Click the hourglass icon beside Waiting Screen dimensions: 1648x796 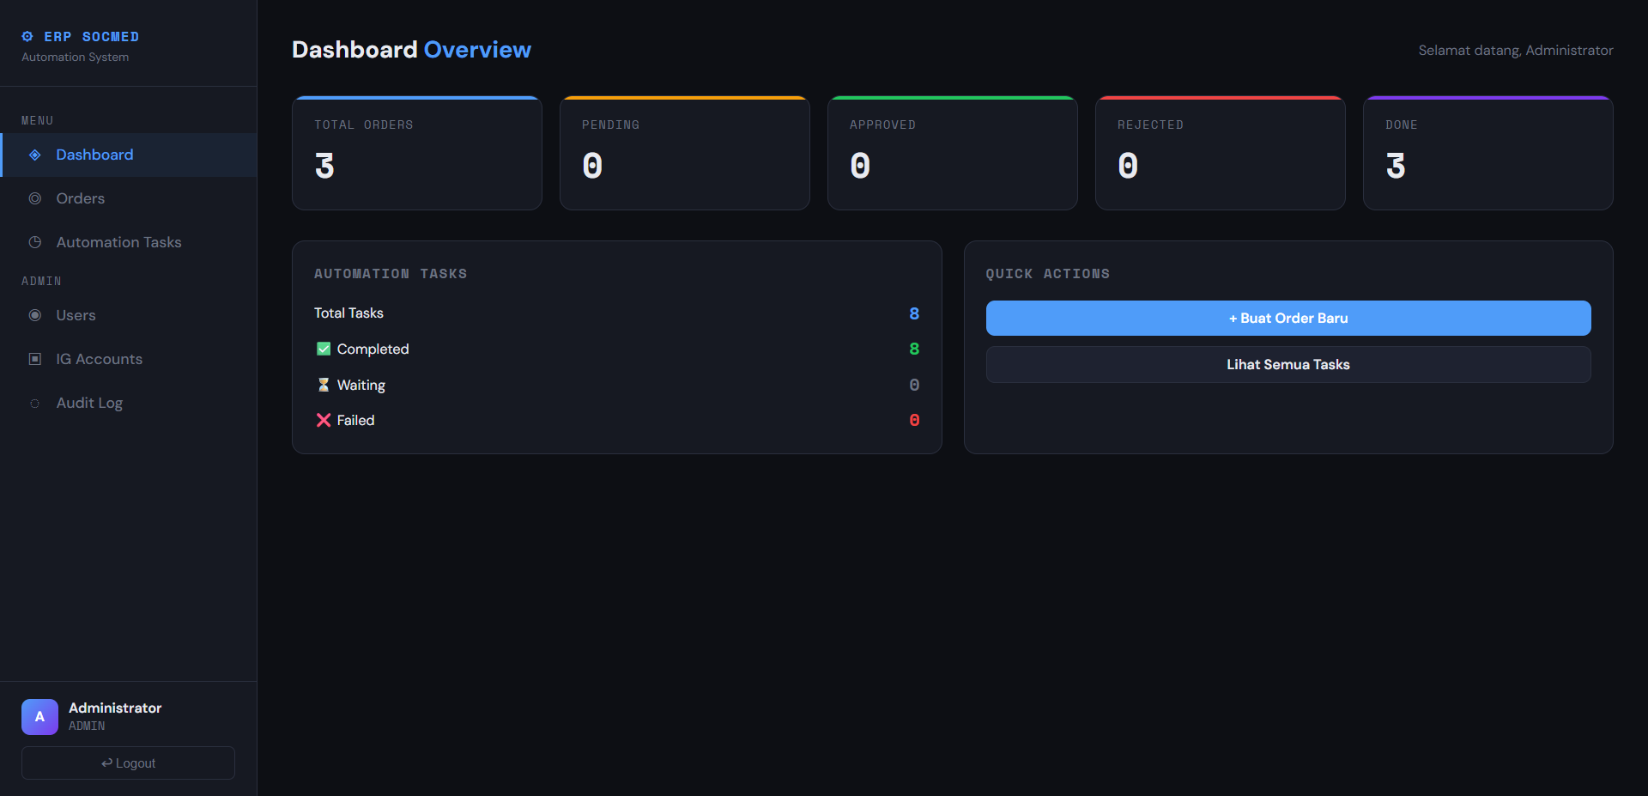click(x=324, y=385)
